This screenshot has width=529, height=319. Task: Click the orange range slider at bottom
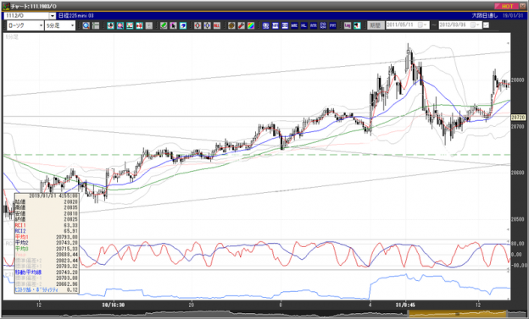coord(458,314)
